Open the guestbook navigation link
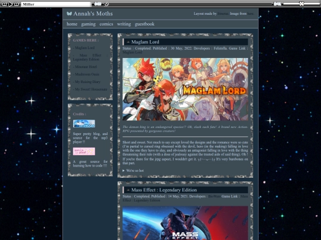This screenshot has height=240, width=321. click(144, 24)
